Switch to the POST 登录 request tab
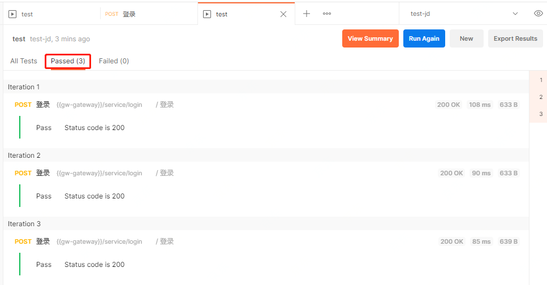The image size is (547, 285). (x=129, y=14)
